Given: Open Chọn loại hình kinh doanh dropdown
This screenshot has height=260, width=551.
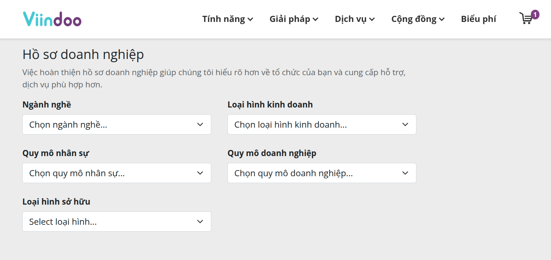Looking at the screenshot, I should 322,124.
